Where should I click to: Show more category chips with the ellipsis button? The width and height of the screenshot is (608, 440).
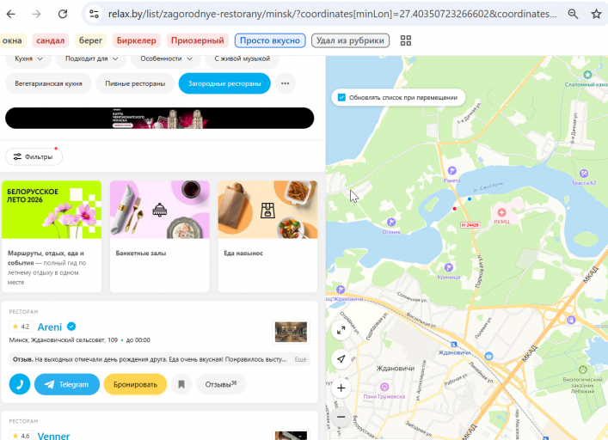pos(285,83)
